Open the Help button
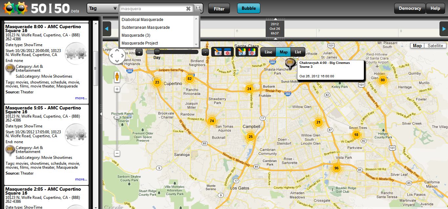The image size is (448, 209). (435, 9)
